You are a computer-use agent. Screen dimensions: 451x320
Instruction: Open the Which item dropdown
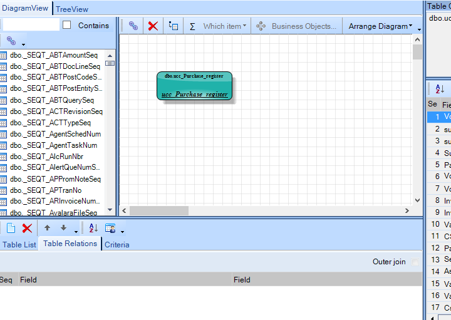coord(225,26)
